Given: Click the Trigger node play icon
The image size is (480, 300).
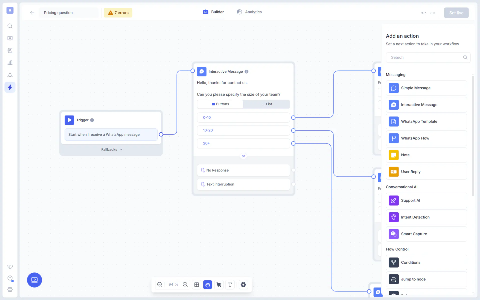Looking at the screenshot, I should coord(69,120).
